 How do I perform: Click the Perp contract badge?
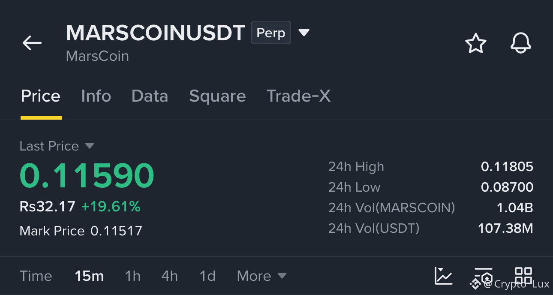click(x=271, y=33)
